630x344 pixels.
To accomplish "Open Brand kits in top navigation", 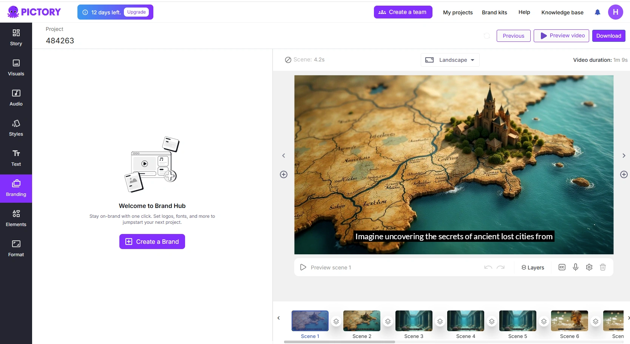I will pos(494,12).
